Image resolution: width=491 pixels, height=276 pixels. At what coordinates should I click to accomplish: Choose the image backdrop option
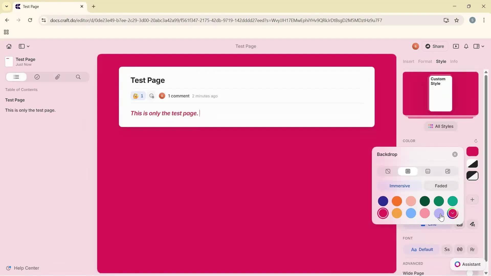(448, 171)
